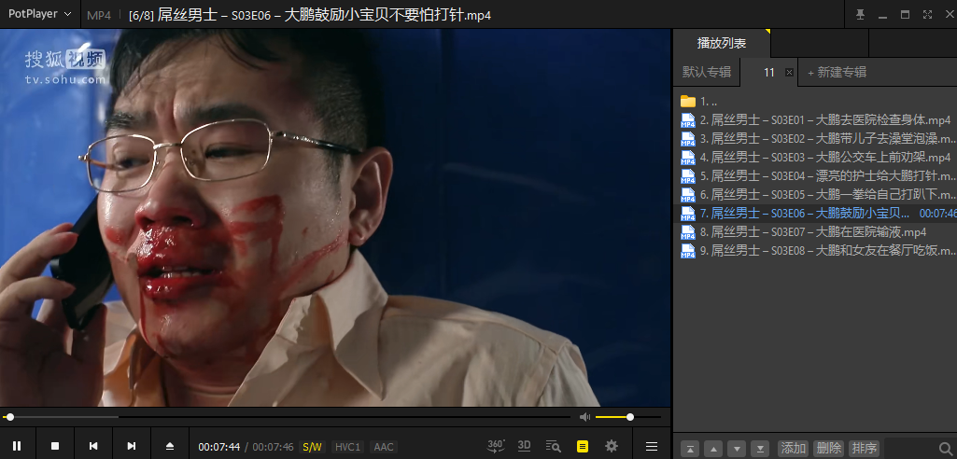The width and height of the screenshot is (957, 459).
Task: Move selected item to top of playlist
Action: [x=690, y=449]
